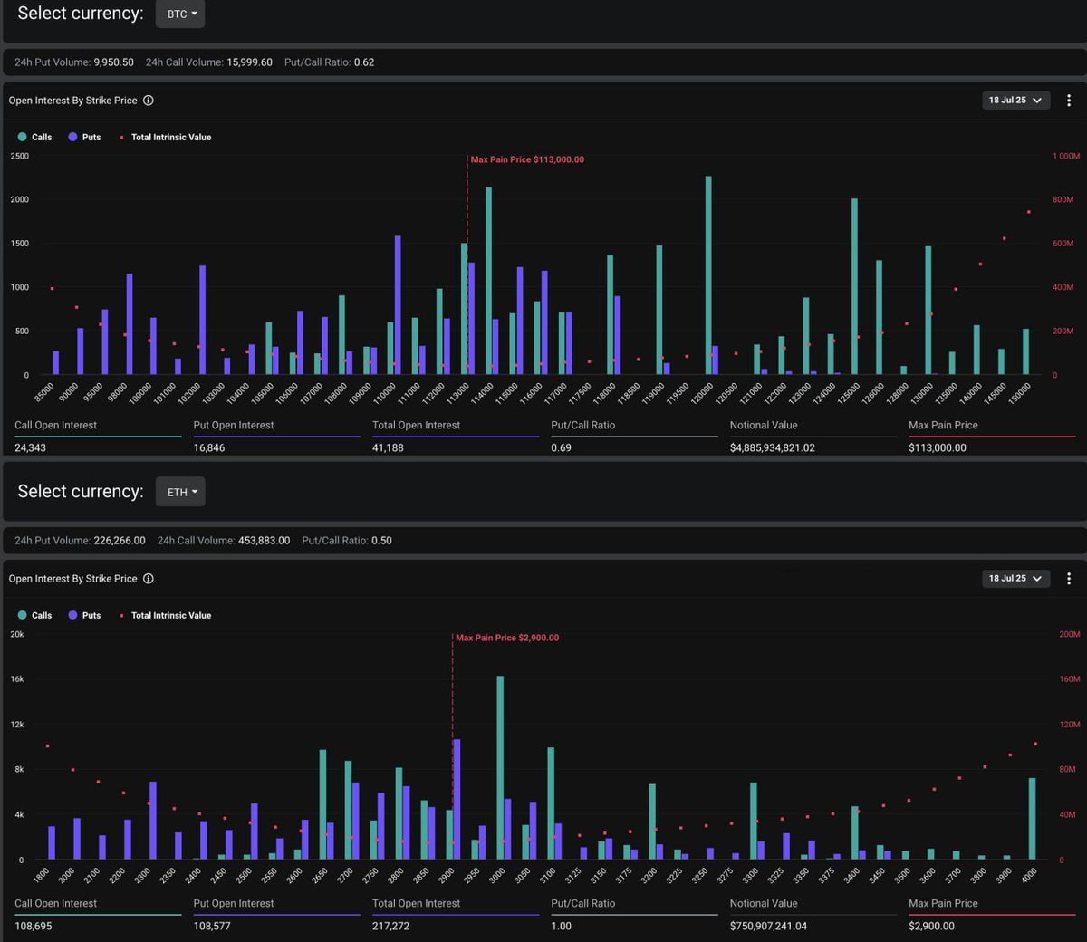Image resolution: width=1087 pixels, height=942 pixels.
Task: Click the info icon beside the BTC Open Interest By Strike Price title
Action: click(149, 101)
